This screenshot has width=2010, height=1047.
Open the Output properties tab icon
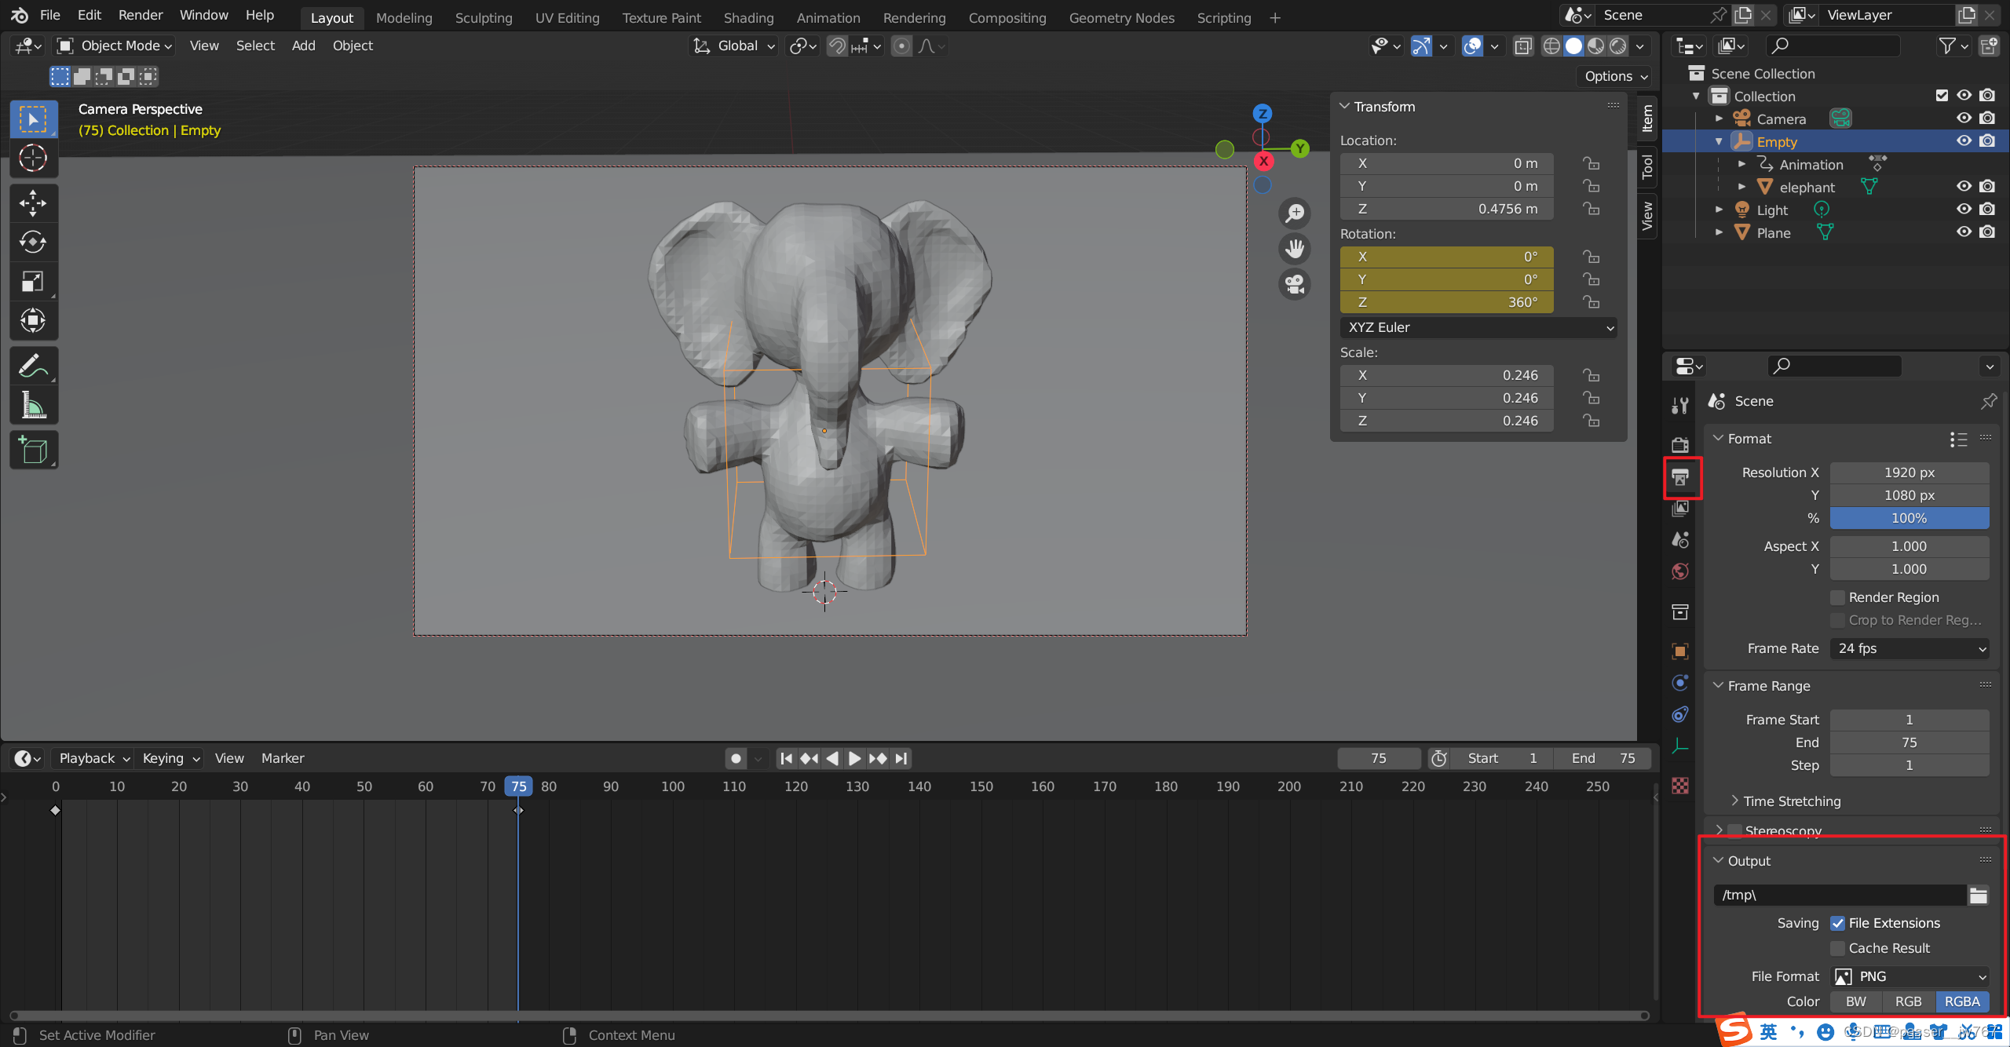pos(1680,477)
